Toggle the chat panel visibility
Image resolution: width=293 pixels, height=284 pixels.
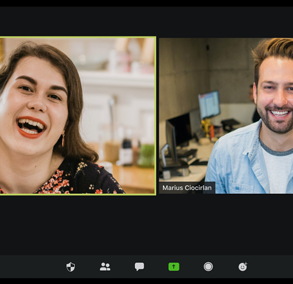[x=140, y=266]
